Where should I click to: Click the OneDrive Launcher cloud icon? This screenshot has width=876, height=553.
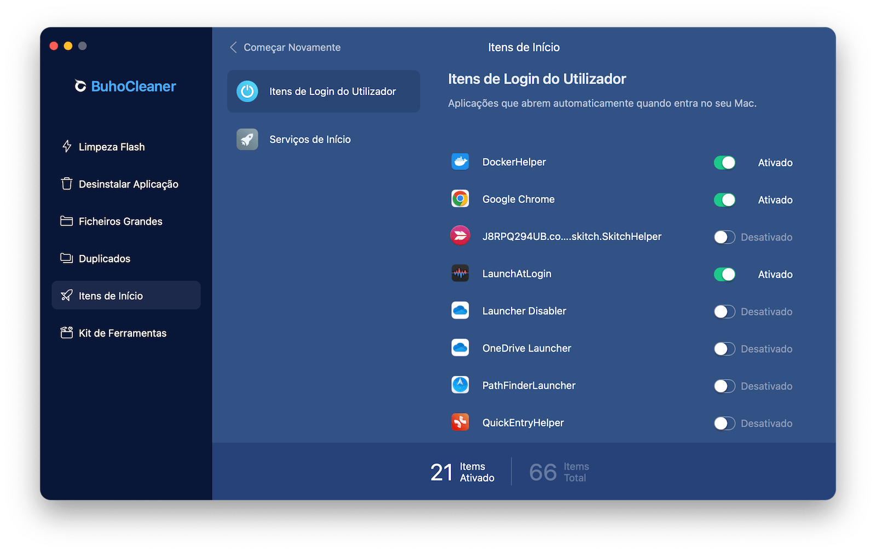(x=460, y=348)
